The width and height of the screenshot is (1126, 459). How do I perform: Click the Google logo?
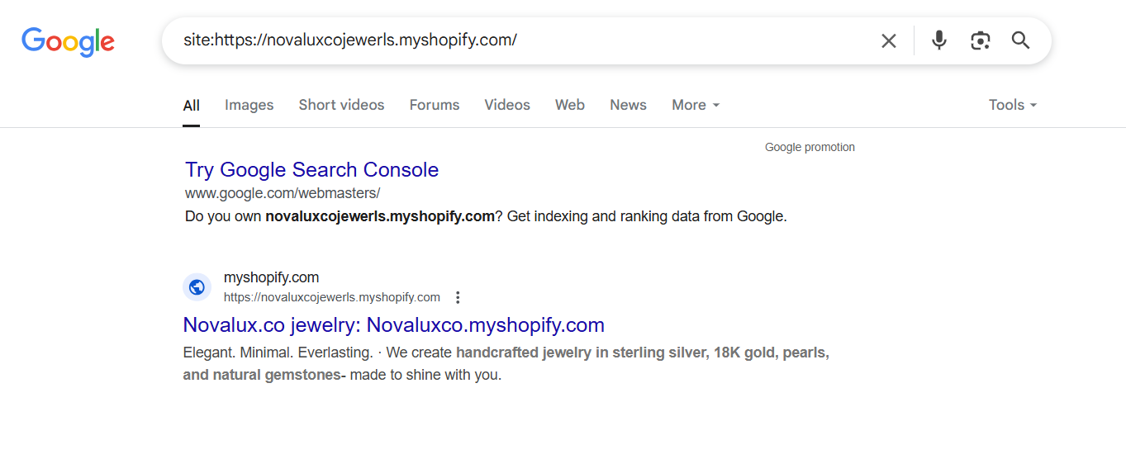(68, 40)
